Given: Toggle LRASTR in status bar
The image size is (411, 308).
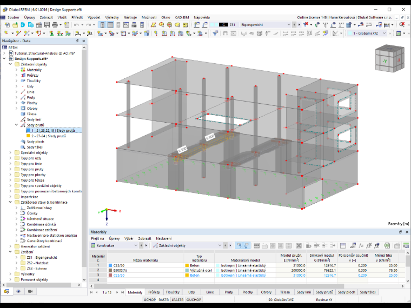Looking at the screenshot, I should (x=177, y=299).
